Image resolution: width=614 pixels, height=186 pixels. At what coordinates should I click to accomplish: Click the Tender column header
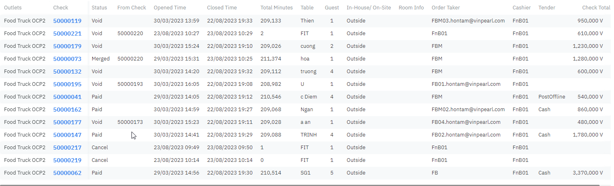(547, 8)
